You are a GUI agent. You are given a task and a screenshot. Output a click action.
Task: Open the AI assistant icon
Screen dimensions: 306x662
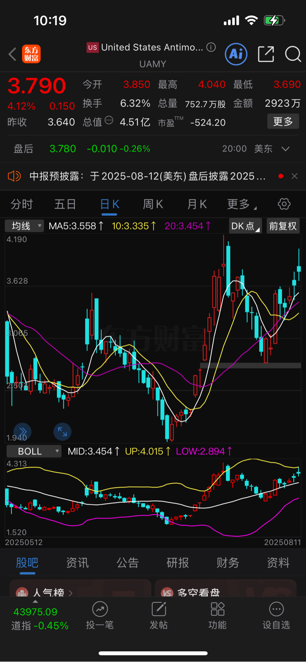pos(236,54)
